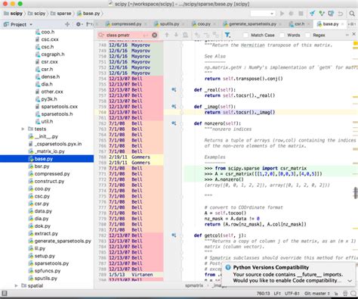Commit changes via VCS commit icon
The width and height of the screenshot is (358, 299).
[322, 14]
